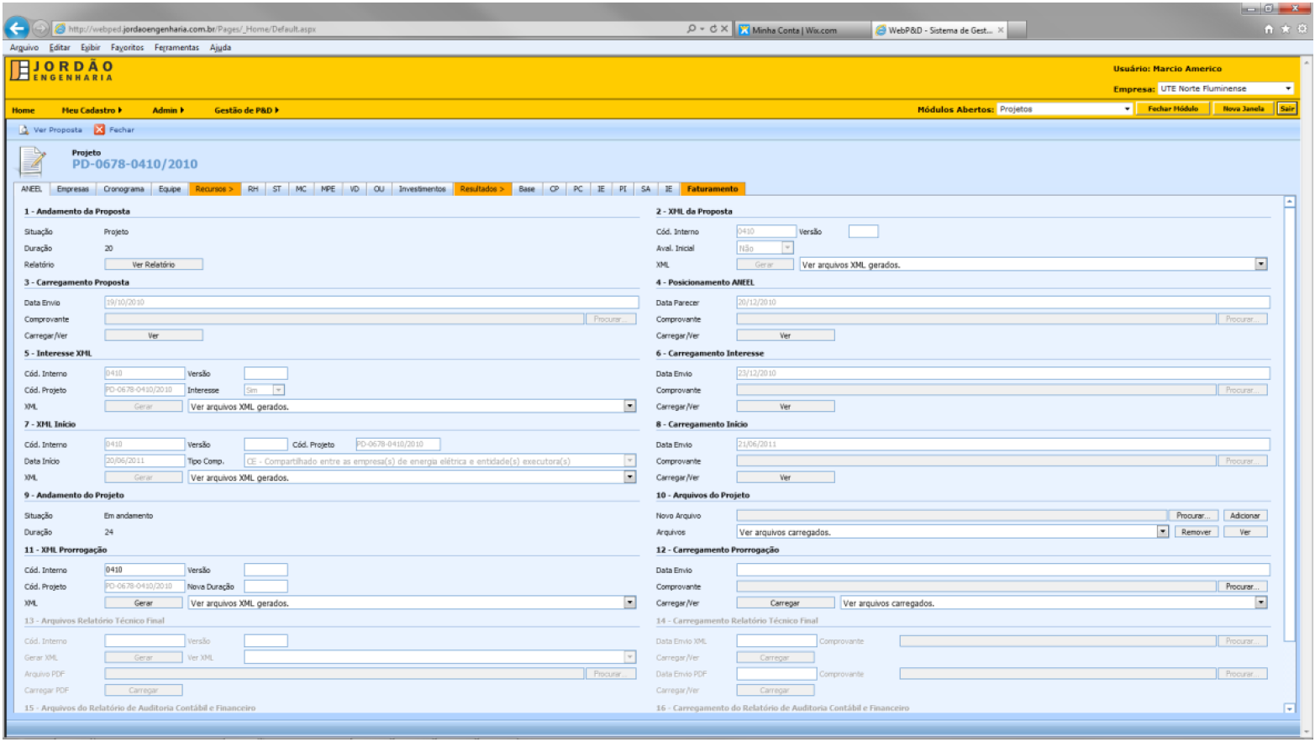This screenshot has height=742, width=1315.
Task: Click Data Envio field in Carregamento Prorrogação
Action: pos(1003,570)
